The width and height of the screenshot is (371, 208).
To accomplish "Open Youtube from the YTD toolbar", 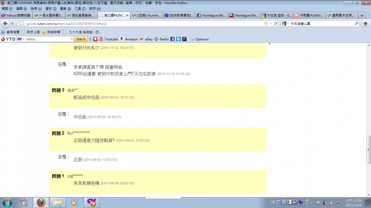I will coord(108,39).
